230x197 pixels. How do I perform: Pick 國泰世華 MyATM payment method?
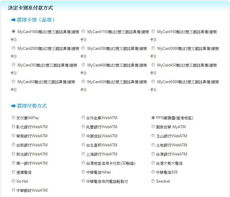(x=153, y=126)
